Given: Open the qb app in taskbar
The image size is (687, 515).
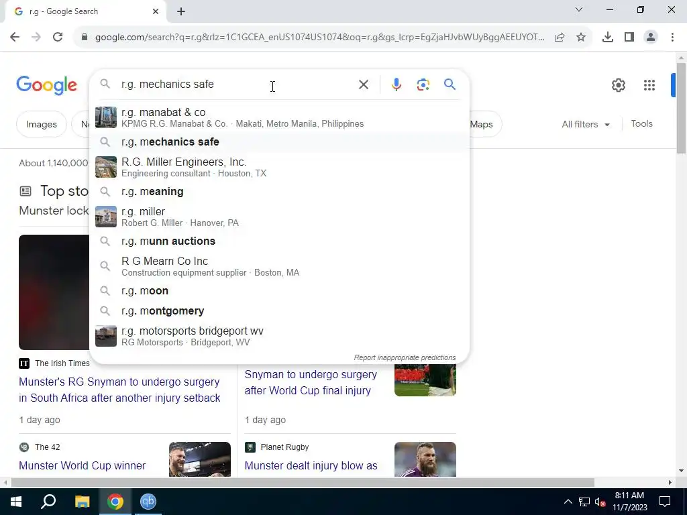Looking at the screenshot, I should point(148,502).
